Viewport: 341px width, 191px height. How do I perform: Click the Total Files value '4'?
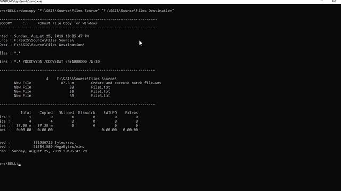30,121
